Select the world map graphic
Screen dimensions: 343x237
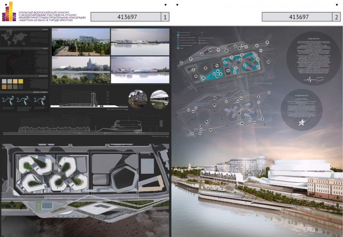14,37
